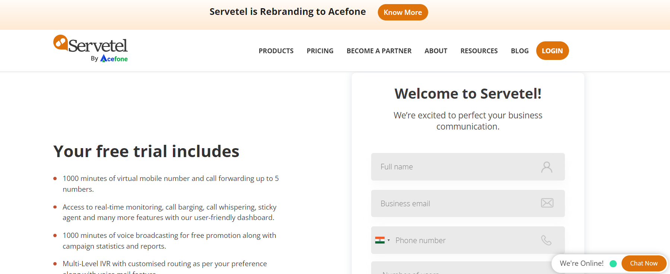Click the India flag icon
Screen dimensions: 670x274
pyautogui.click(x=380, y=240)
